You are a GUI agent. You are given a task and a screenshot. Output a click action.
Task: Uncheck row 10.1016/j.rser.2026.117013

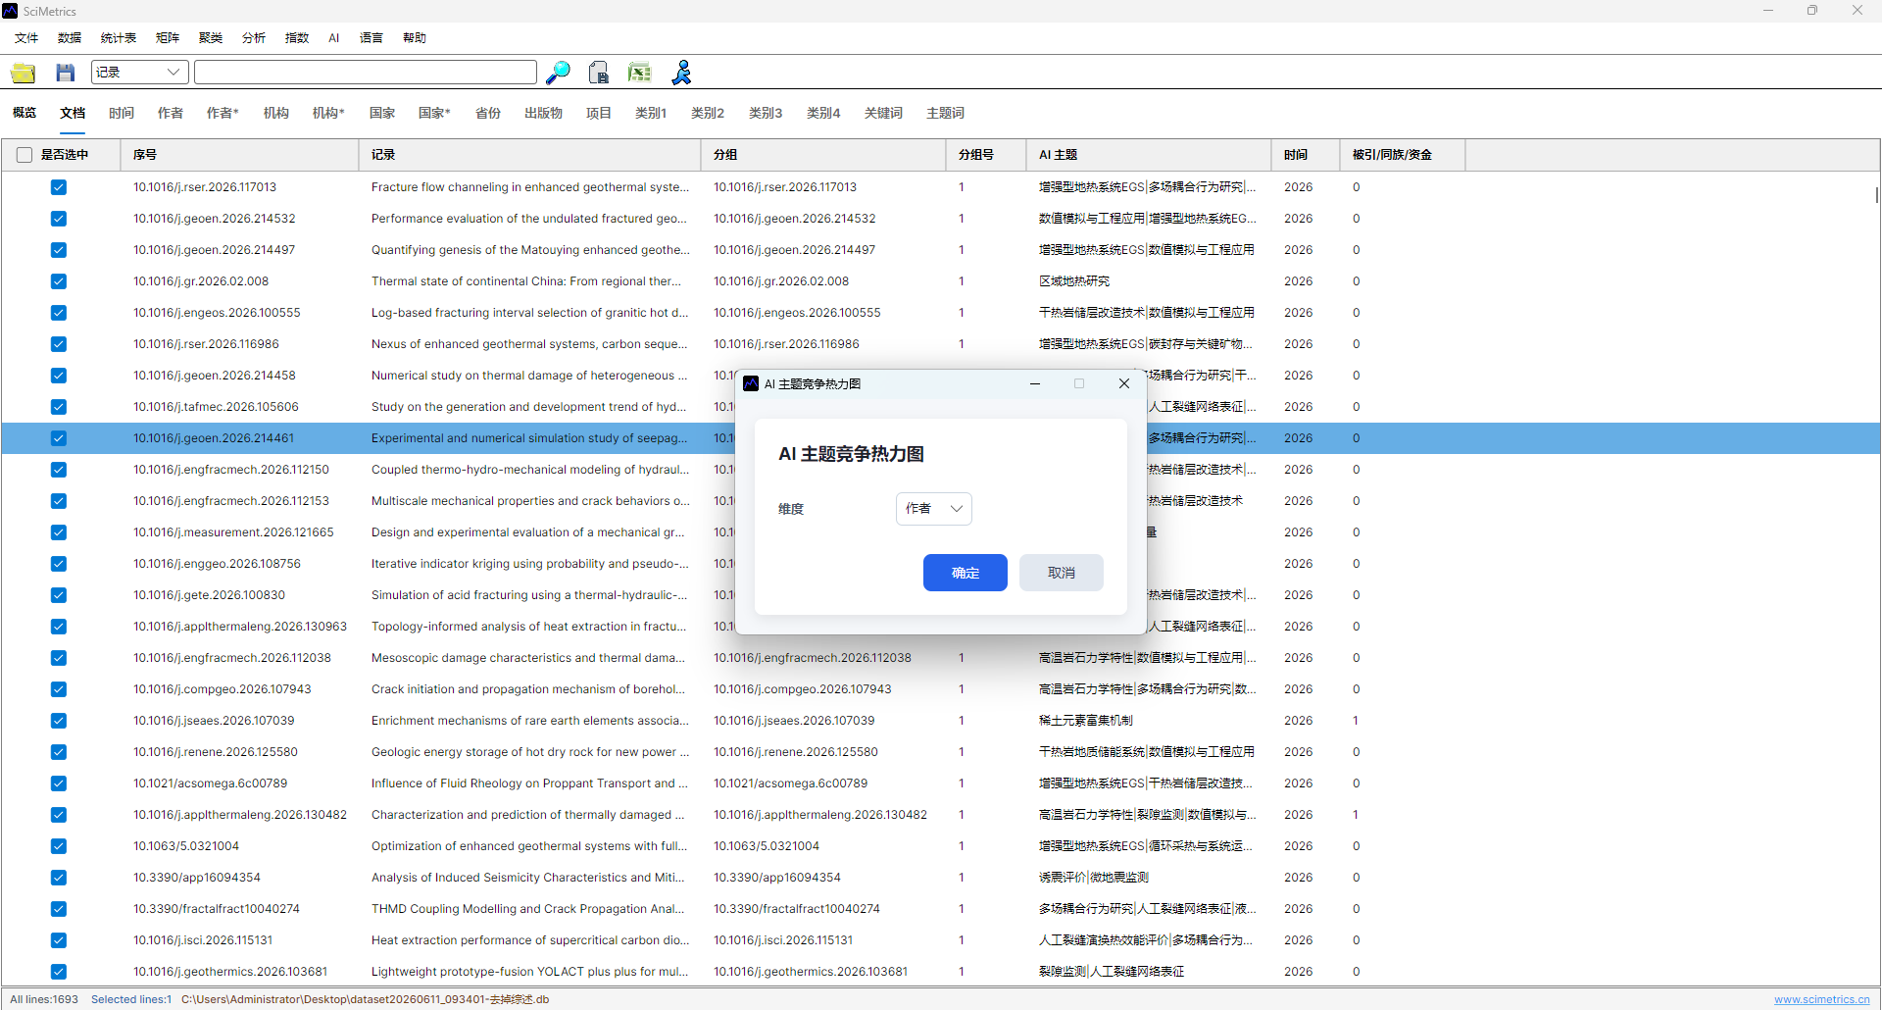[59, 187]
